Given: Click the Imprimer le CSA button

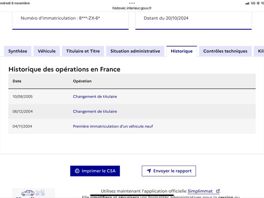Looking at the screenshot, I should click(x=95, y=171).
